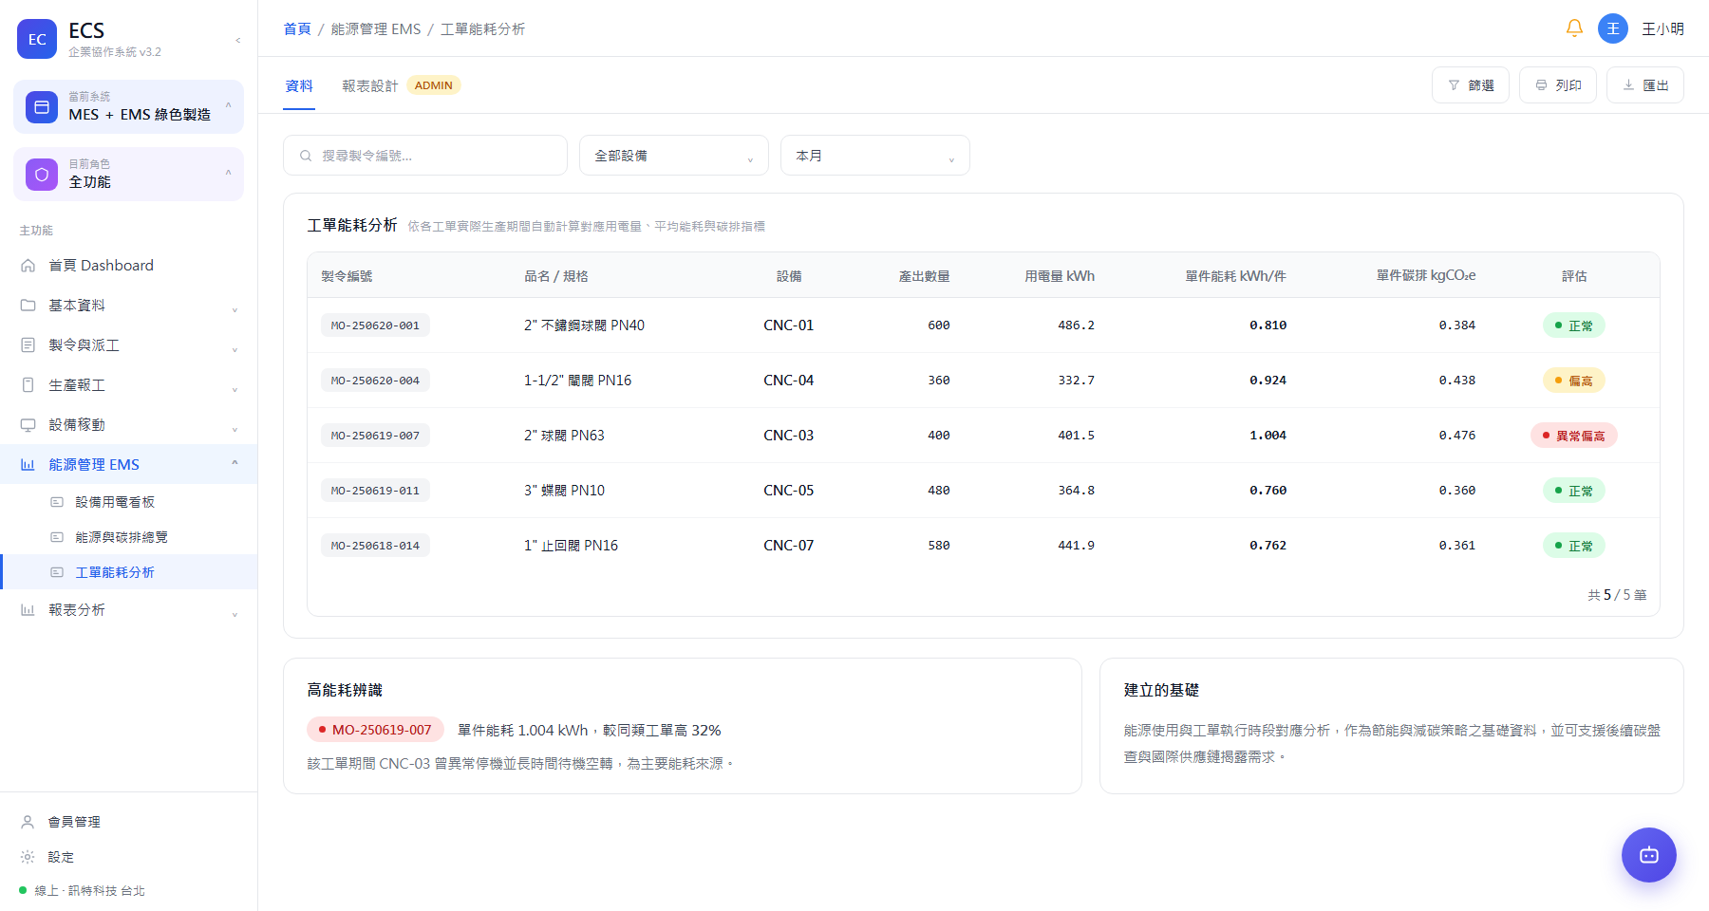Click work order MO-250620-001
Image resolution: width=1709 pixels, height=911 pixels.
pyautogui.click(x=375, y=325)
